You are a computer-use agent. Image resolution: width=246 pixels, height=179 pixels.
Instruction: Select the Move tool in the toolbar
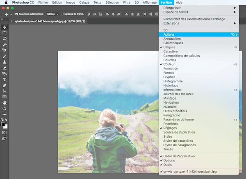(x=5, y=27)
